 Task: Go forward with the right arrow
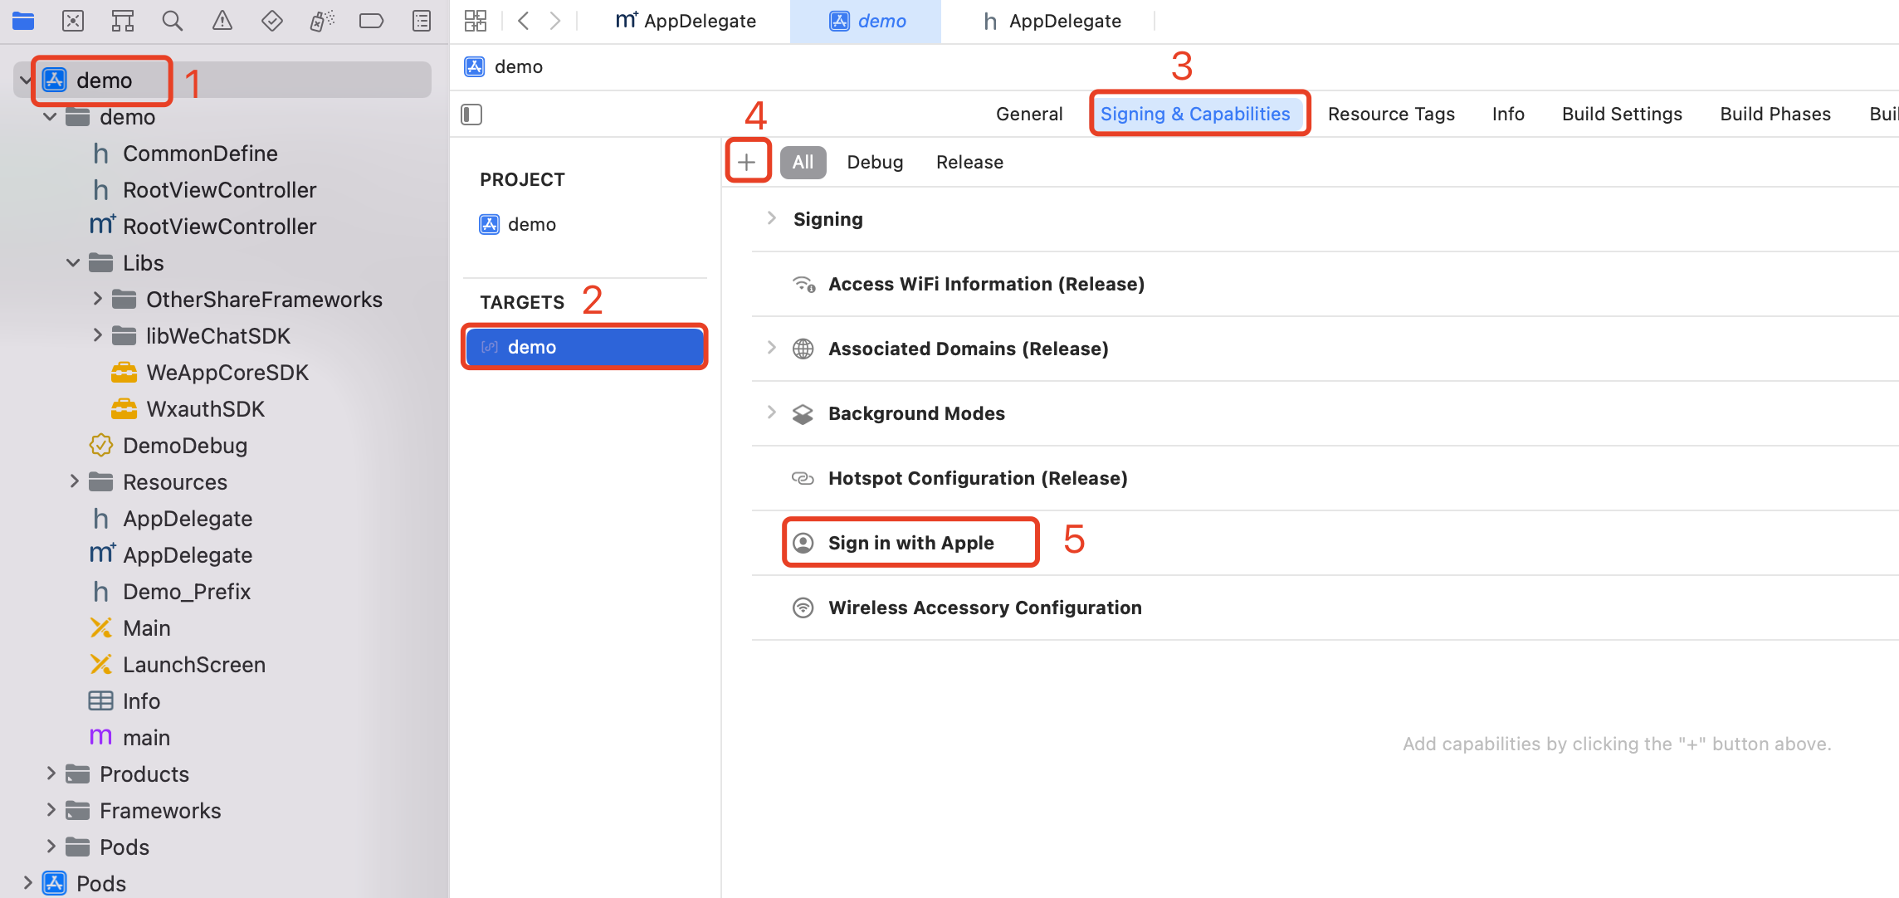point(555,21)
